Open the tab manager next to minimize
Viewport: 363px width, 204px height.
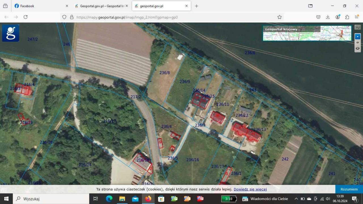tap(310, 6)
